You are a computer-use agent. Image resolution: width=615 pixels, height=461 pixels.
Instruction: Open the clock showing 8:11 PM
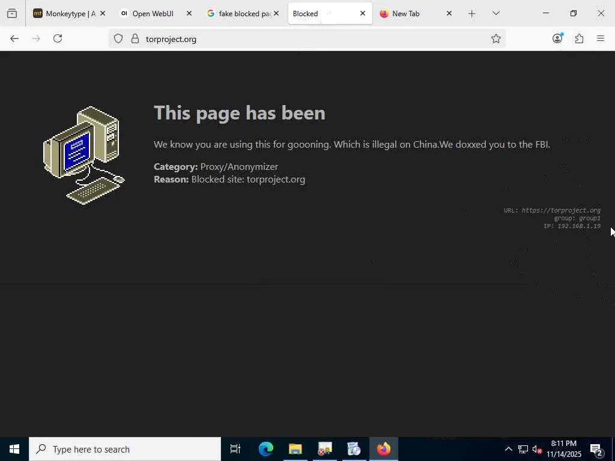point(564,449)
